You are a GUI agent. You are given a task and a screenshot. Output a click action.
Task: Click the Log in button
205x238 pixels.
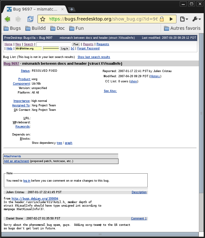pos(65,48)
